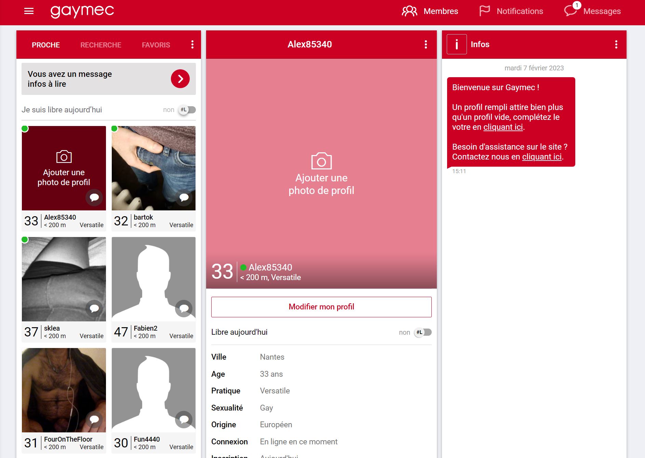Click username 'Fun4440' in the list
The width and height of the screenshot is (645, 458).
[x=147, y=439]
